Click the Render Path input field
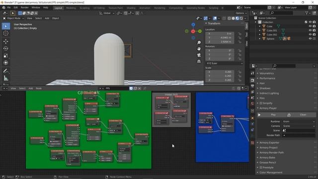318x179 pixels. [299, 135]
